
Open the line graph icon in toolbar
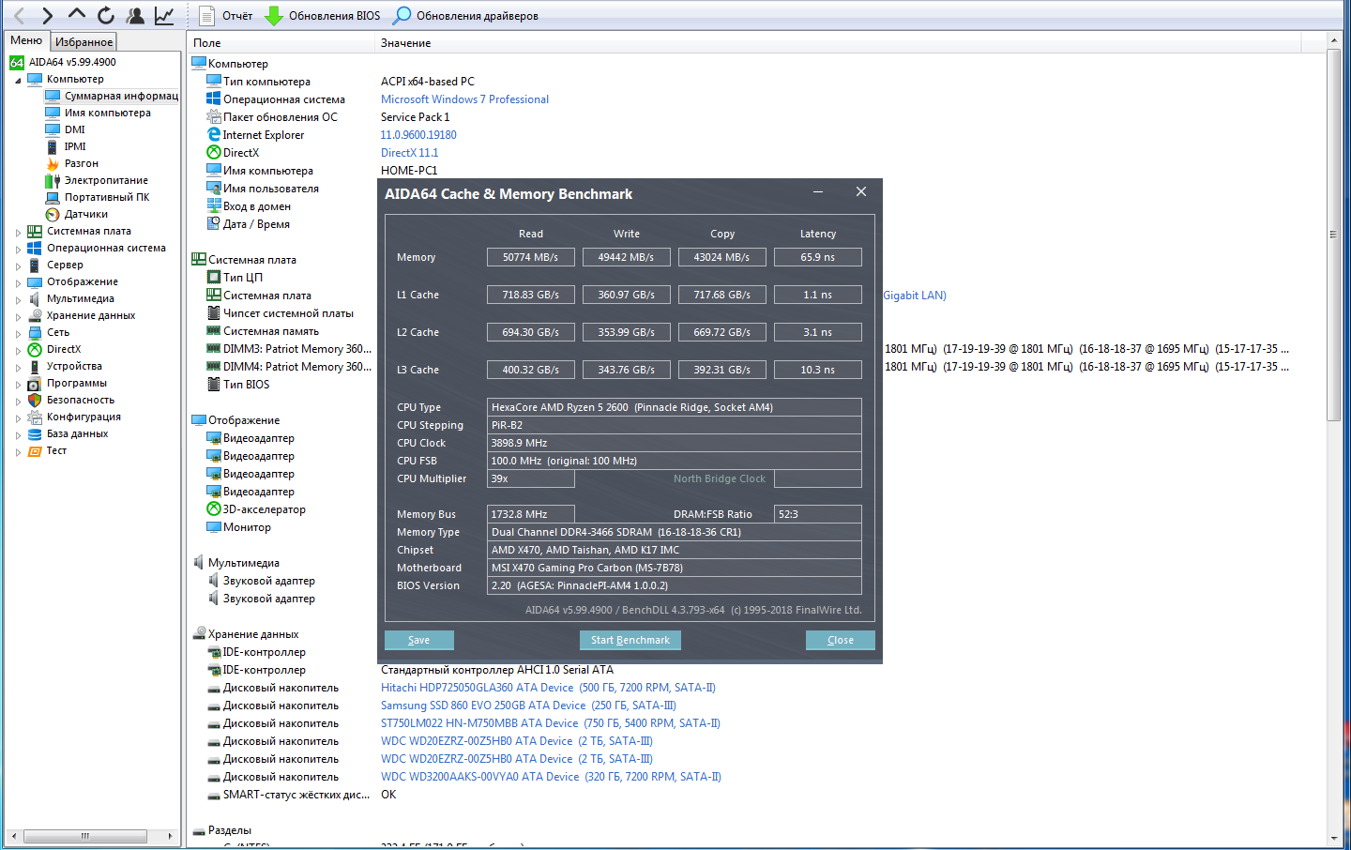pyautogui.click(x=164, y=15)
